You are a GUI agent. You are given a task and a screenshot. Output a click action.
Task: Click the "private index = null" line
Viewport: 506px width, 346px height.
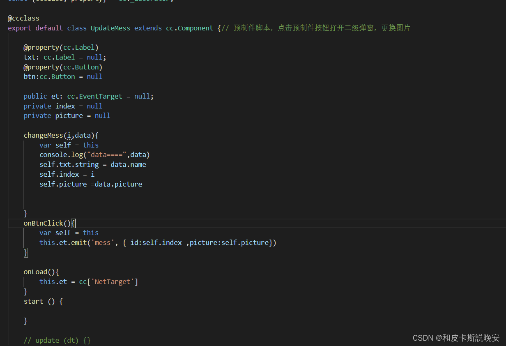coord(63,106)
